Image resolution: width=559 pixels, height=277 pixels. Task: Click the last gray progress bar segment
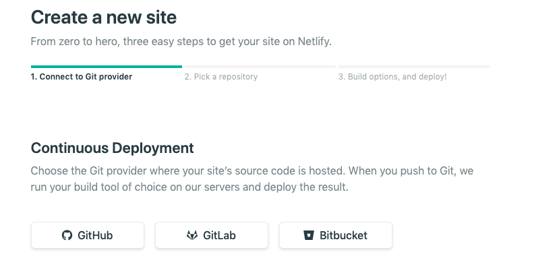coord(414,67)
